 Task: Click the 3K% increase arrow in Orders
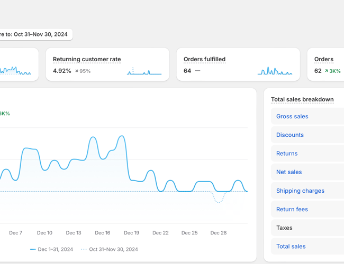click(327, 71)
